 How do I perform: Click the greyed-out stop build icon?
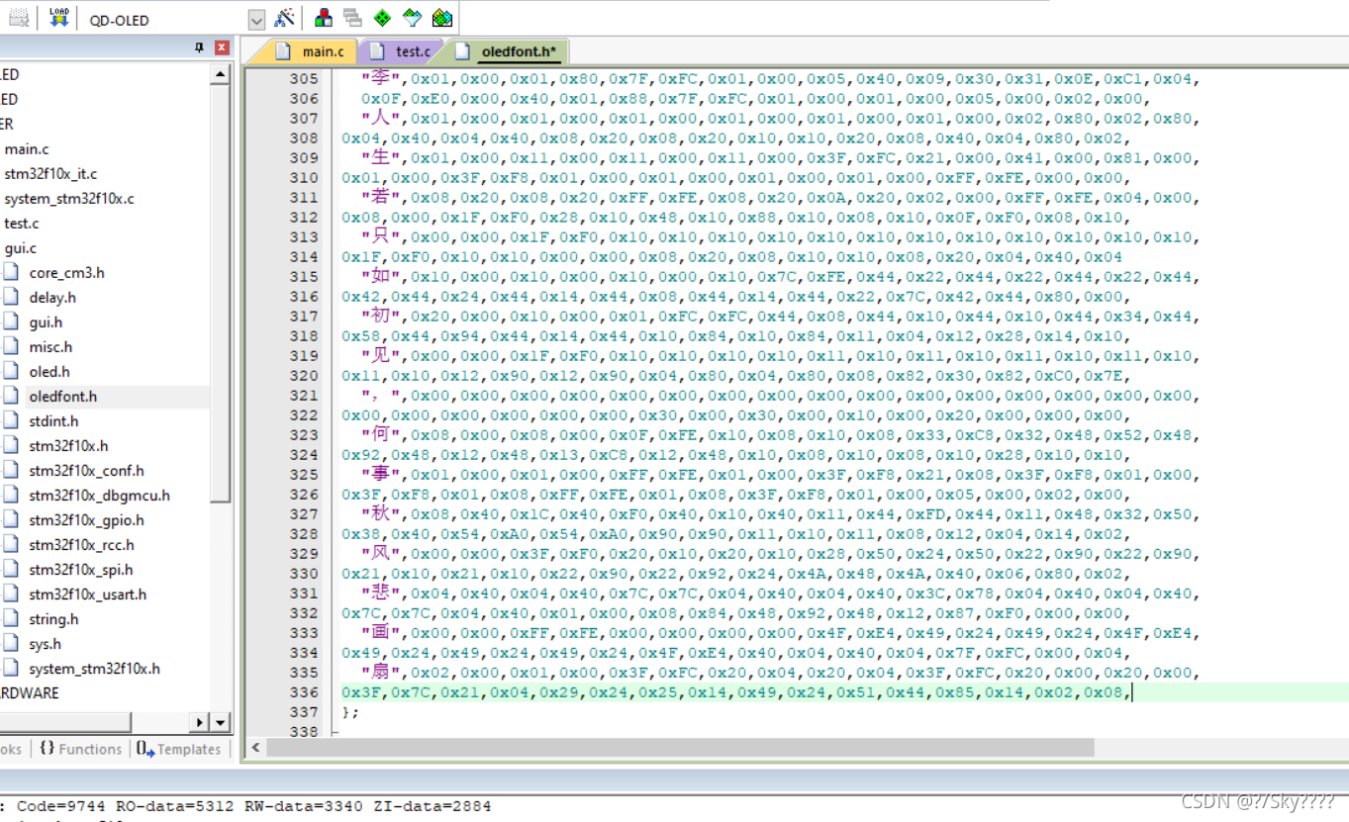(19, 17)
